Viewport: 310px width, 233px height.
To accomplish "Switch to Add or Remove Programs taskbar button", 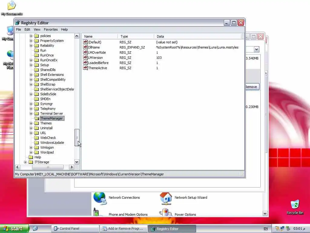I will click(x=124, y=228).
